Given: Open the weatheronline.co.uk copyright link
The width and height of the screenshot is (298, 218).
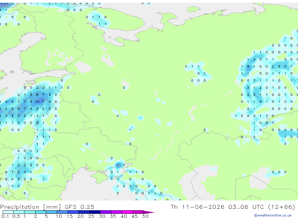Looking at the screenshot, I should pos(273,215).
